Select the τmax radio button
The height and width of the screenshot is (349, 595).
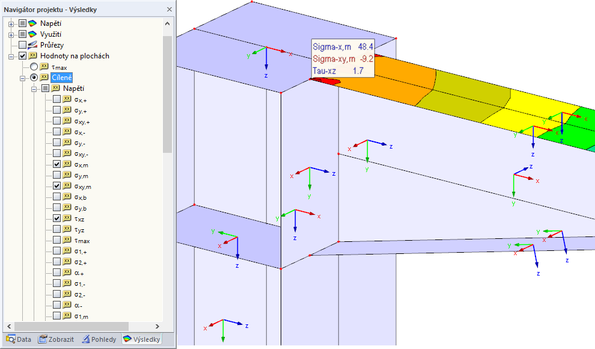(34, 67)
